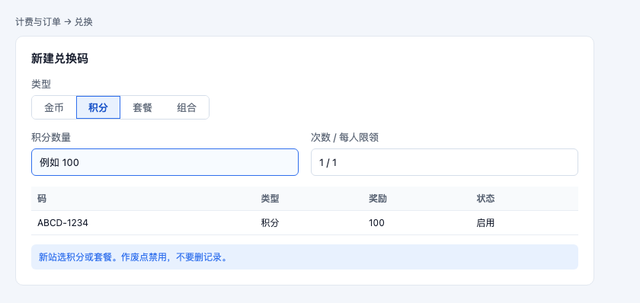
Task: Select the 金币 type option
Action: 54,107
